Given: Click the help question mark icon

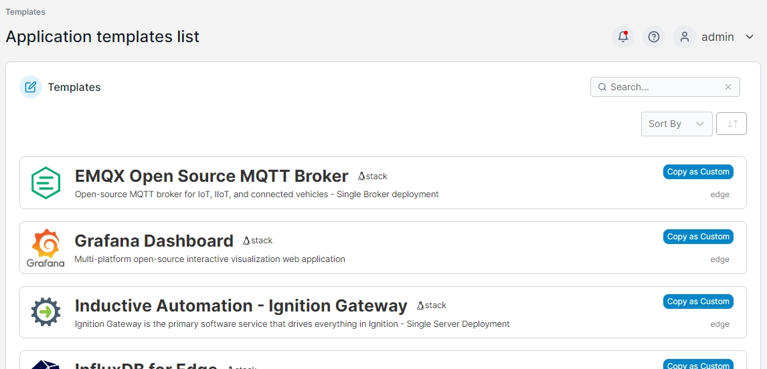Looking at the screenshot, I should 654,37.
